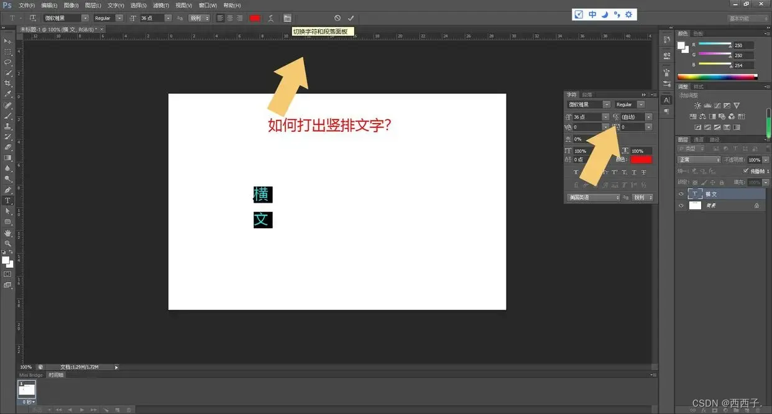
Task: Apply faux bold in the Character panel
Action: tap(576, 172)
